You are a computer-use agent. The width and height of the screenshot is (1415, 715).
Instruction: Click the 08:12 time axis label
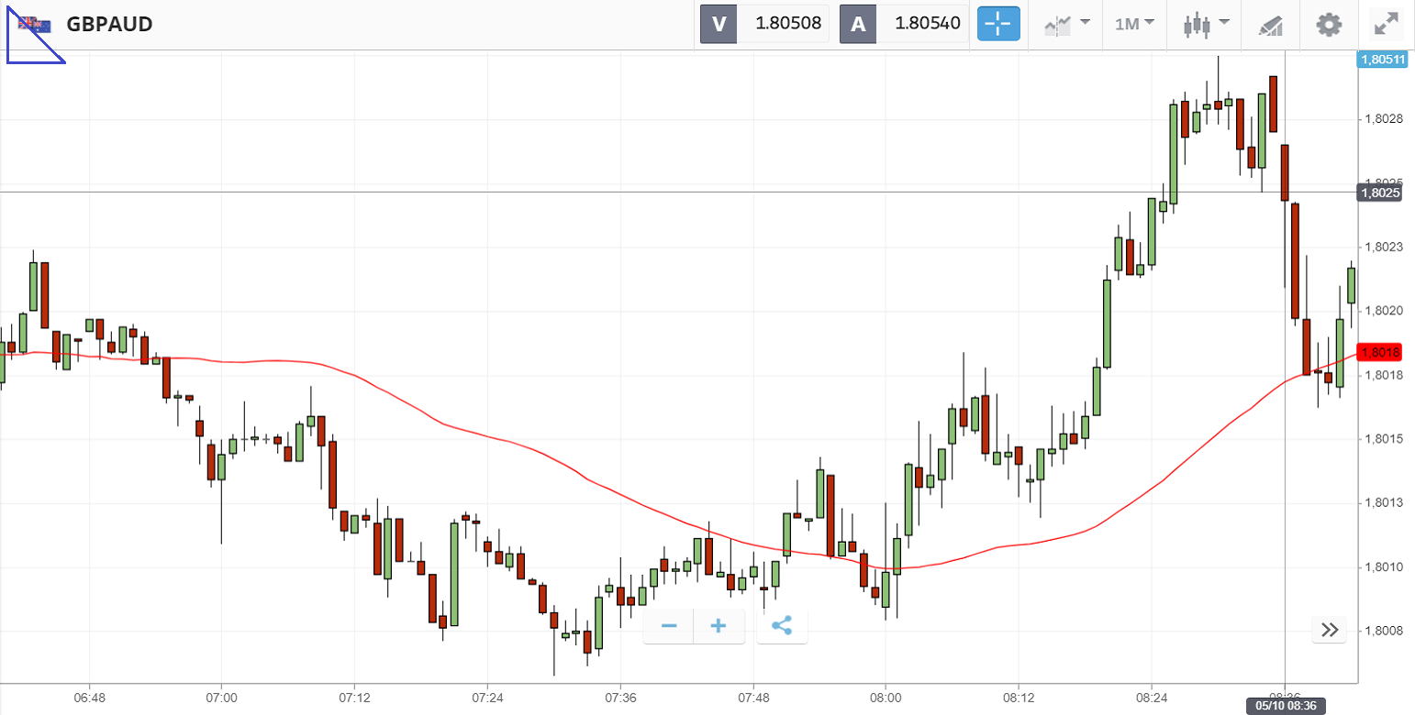tap(1019, 698)
